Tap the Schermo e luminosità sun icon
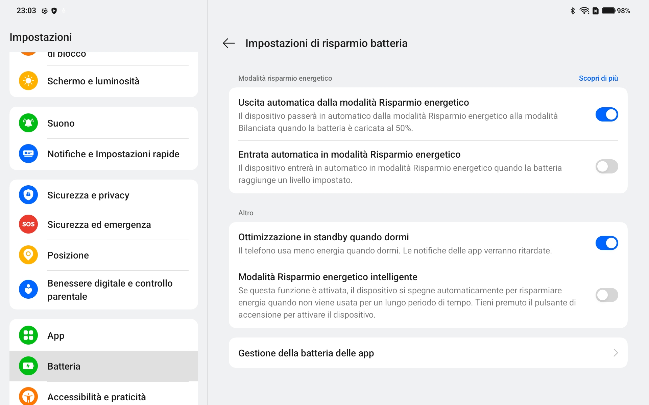649x405 pixels. pyautogui.click(x=28, y=81)
